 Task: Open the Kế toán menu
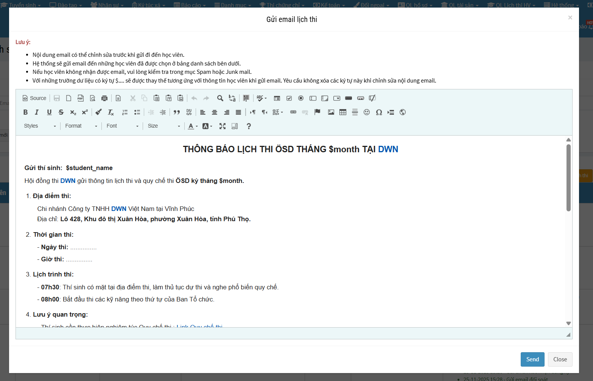(x=329, y=5)
